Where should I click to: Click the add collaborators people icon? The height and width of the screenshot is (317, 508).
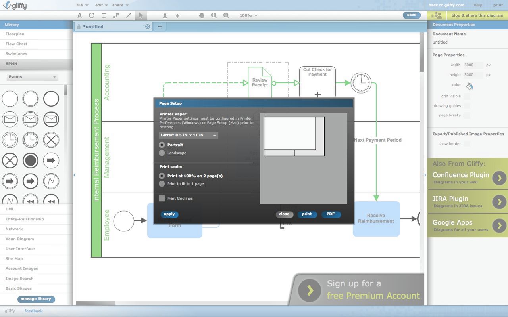pos(436,15)
